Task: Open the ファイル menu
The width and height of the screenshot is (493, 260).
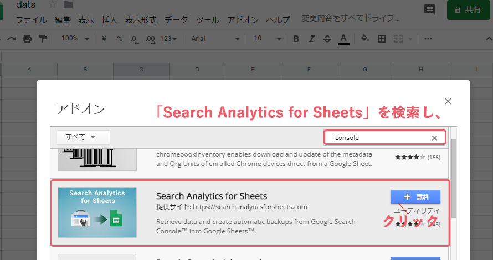Action: click(x=31, y=20)
